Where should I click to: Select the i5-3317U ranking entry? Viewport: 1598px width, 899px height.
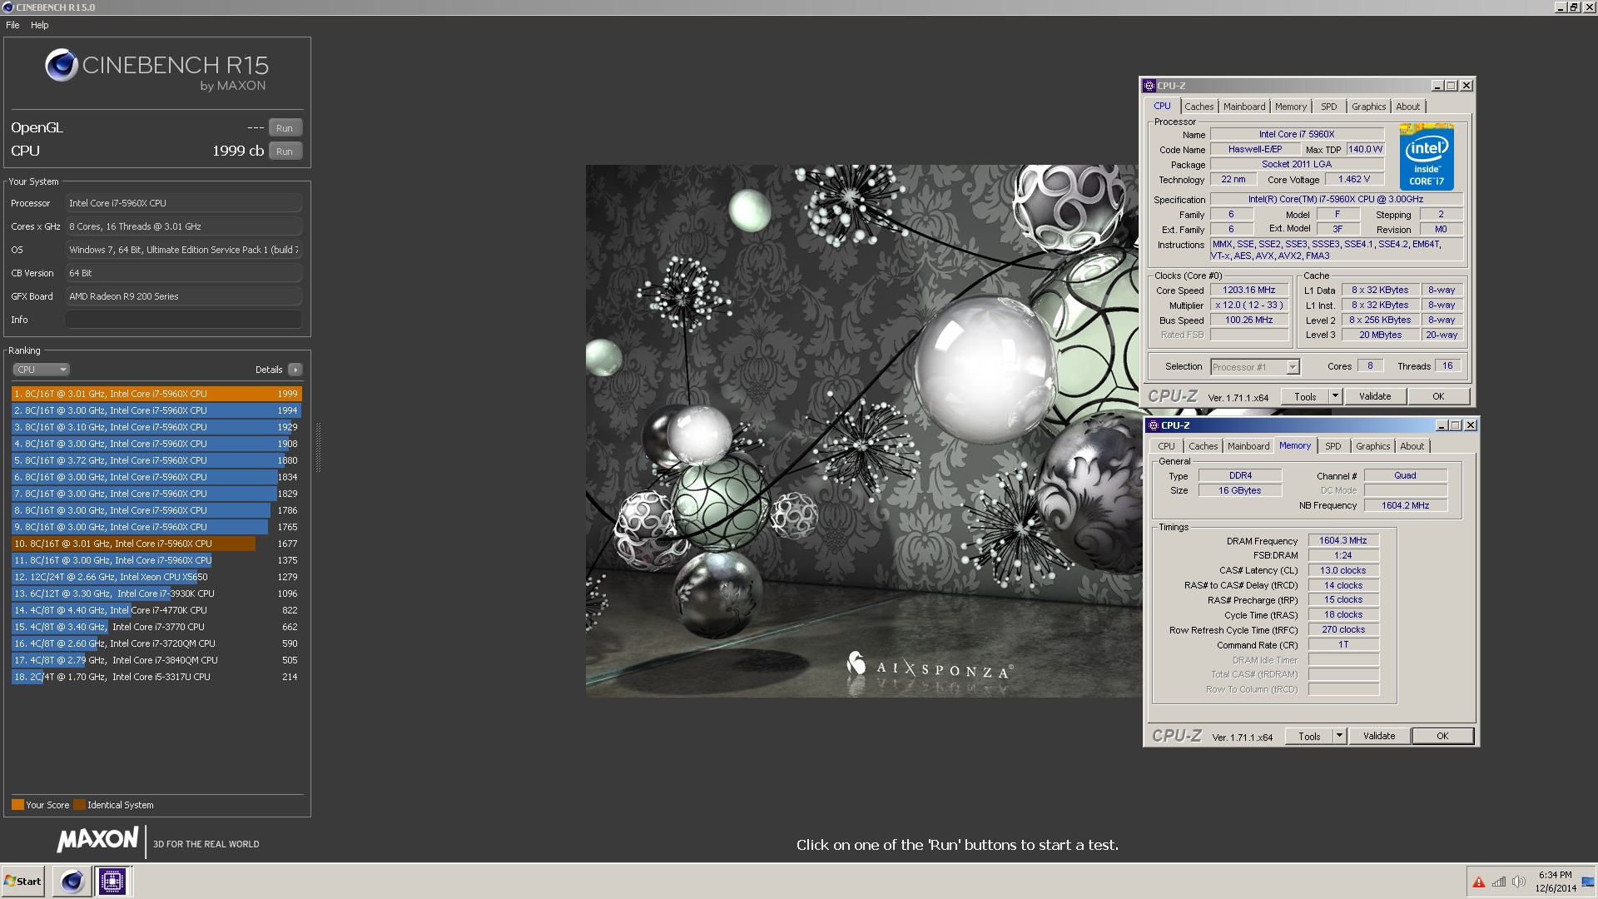(156, 677)
